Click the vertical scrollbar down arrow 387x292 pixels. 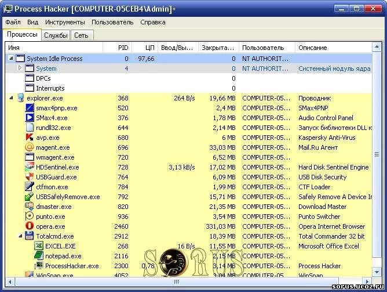[x=377, y=272]
